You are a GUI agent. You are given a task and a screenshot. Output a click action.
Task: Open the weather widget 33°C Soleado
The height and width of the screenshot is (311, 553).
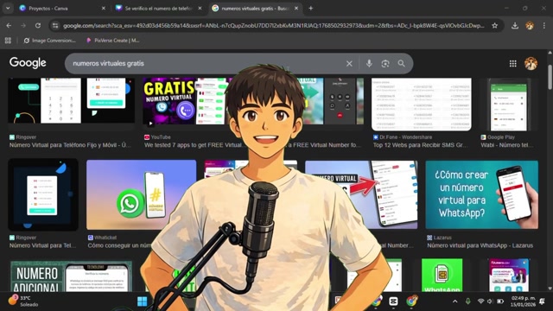point(24,301)
